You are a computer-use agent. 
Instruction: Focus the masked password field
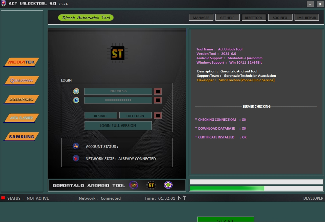pyautogui.click(x=118, y=100)
